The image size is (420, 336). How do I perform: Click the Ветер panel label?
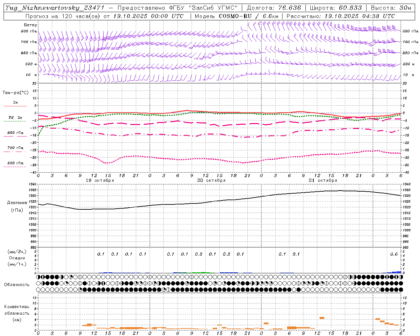(x=31, y=25)
